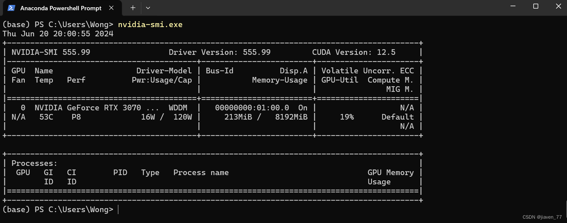Click the GI ID column header

49,177
